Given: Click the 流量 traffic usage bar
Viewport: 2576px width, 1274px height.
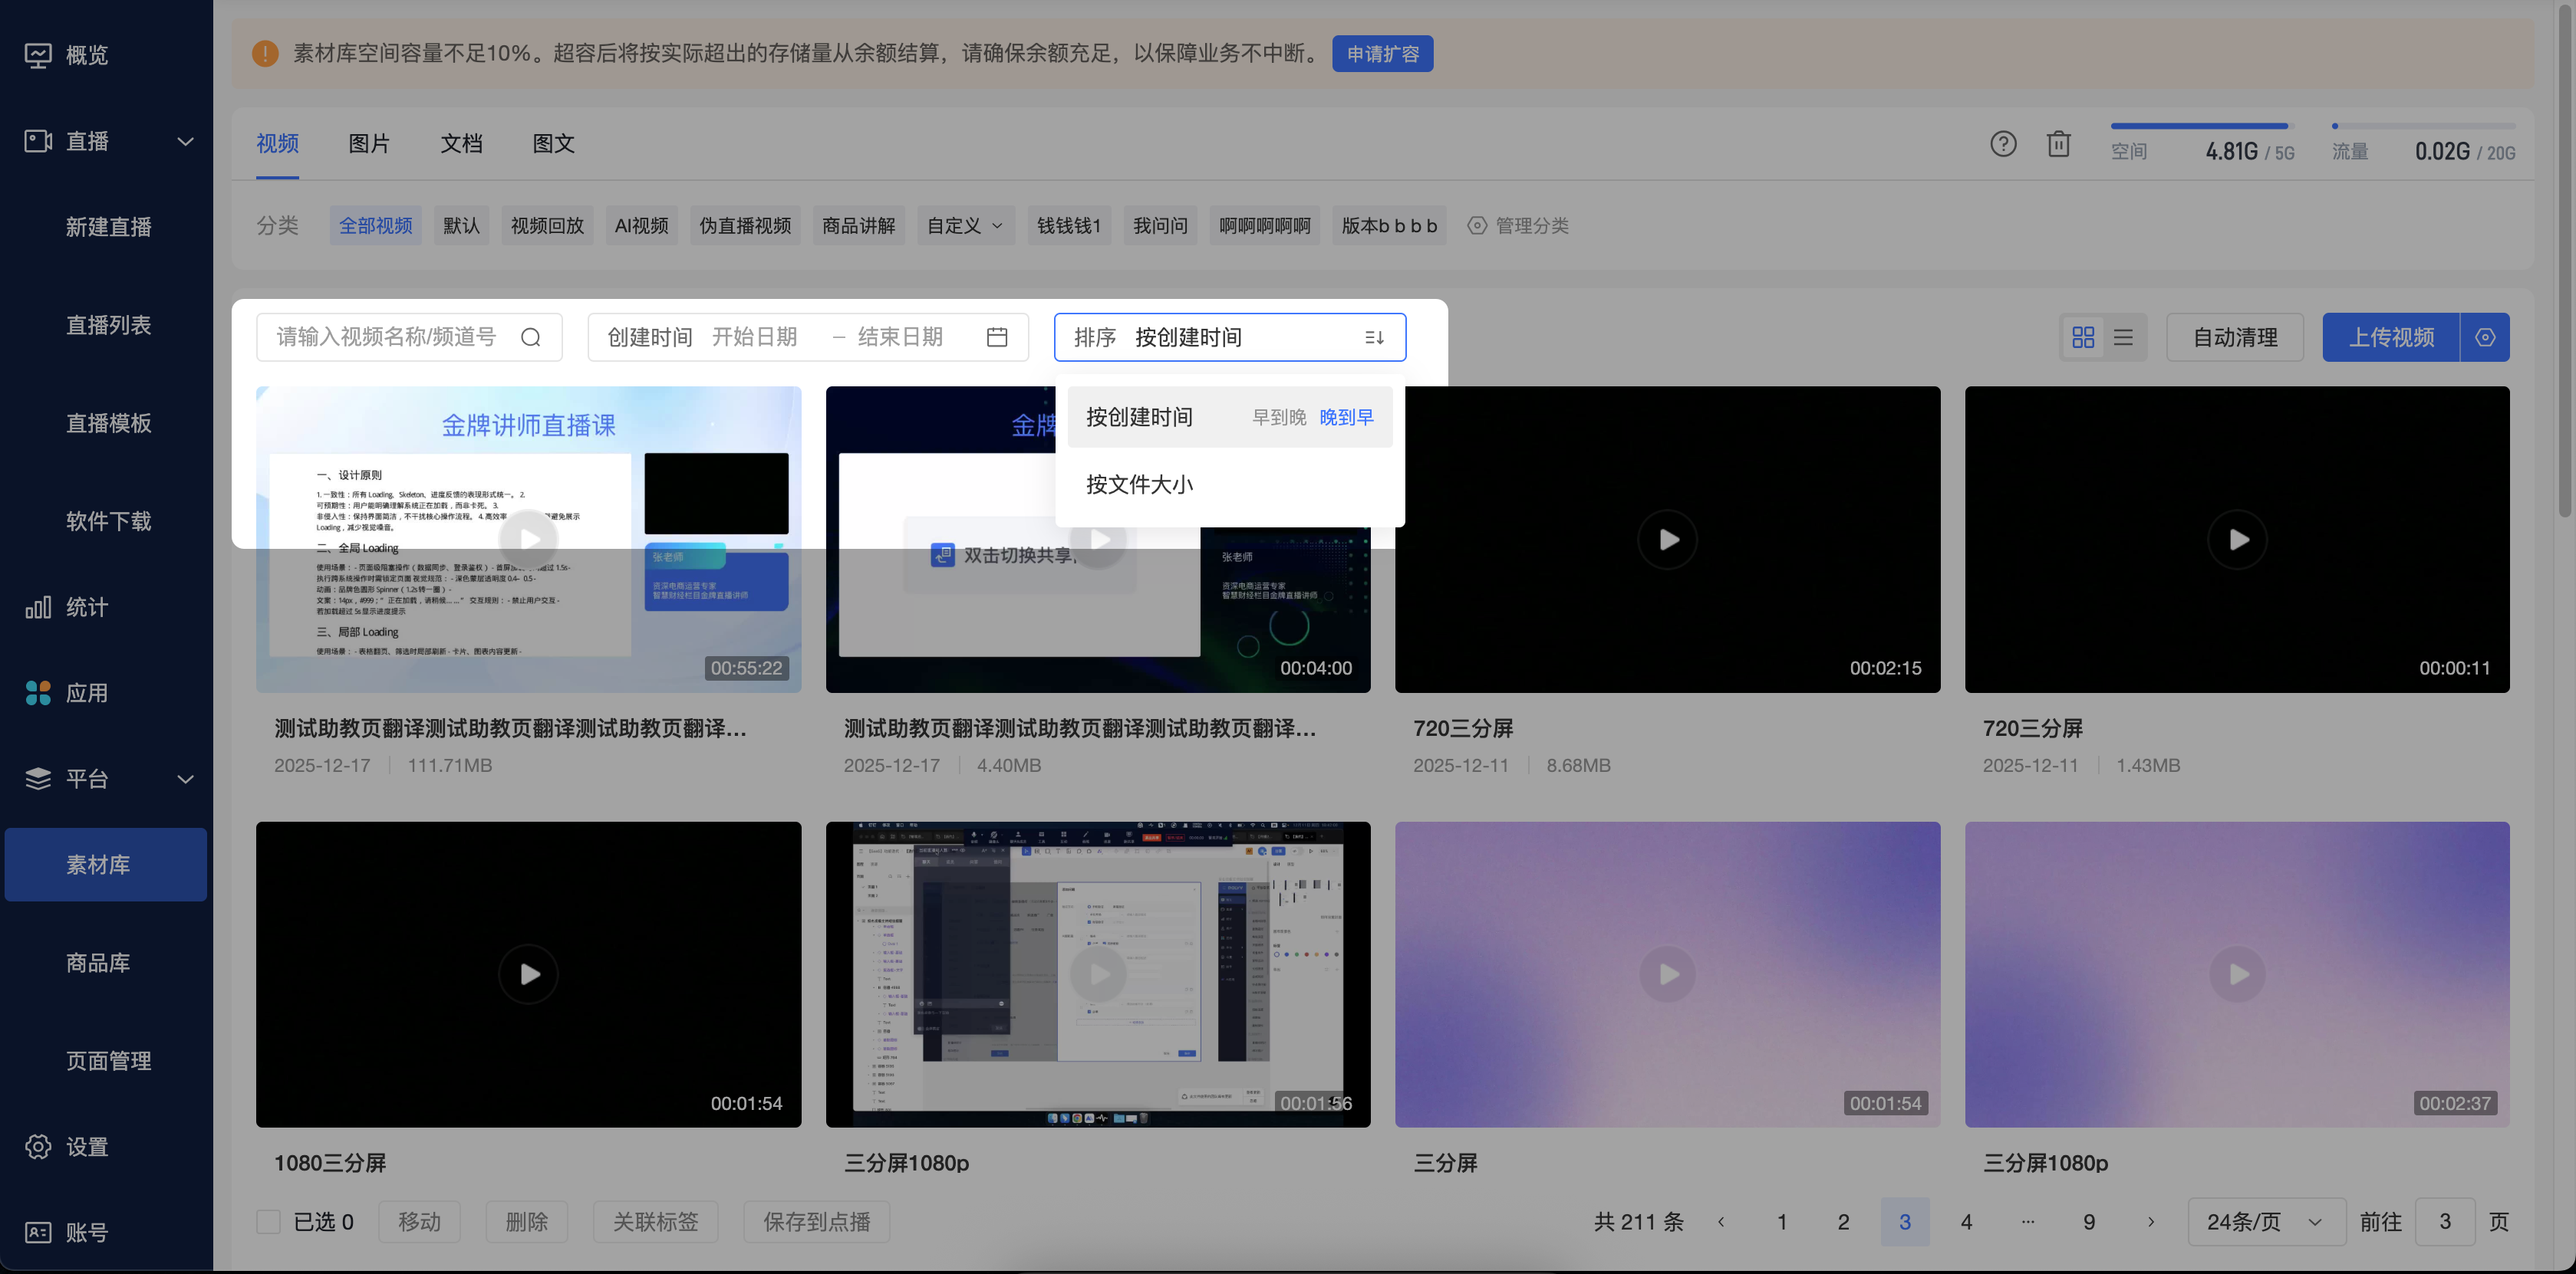Looking at the screenshot, I should [x=2424, y=126].
